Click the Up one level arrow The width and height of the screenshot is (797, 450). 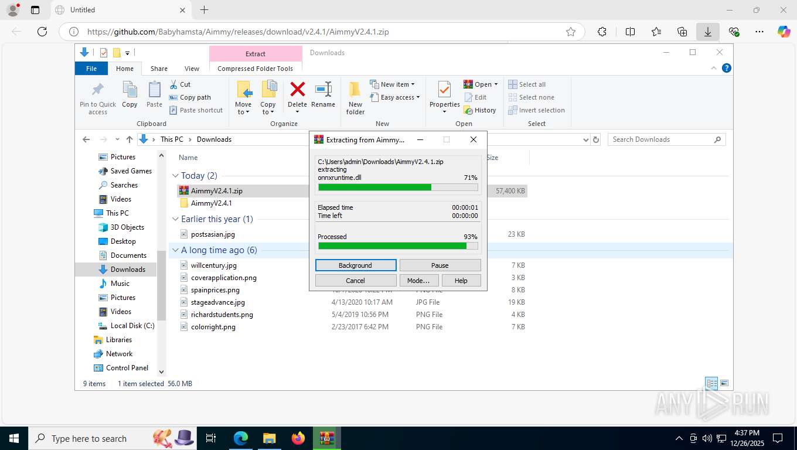[130, 139]
